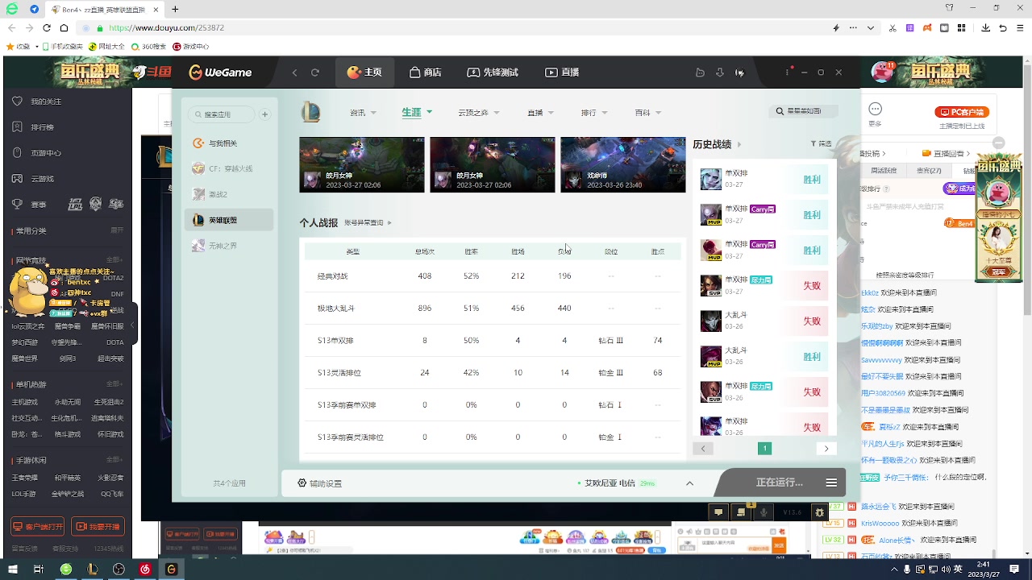Image resolution: width=1032 pixels, height=580 pixels.
Task: Open the 直播 tab in WeGame header
Action: point(562,72)
